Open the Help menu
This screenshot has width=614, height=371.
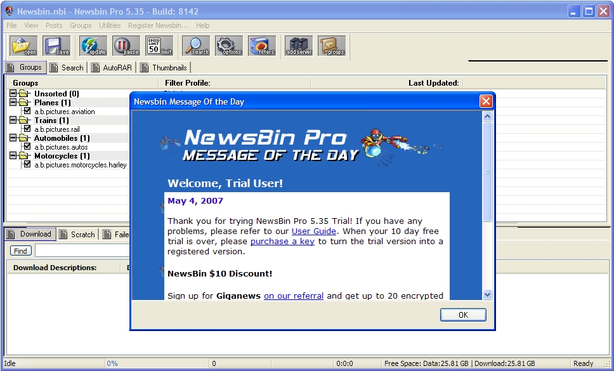tap(203, 25)
